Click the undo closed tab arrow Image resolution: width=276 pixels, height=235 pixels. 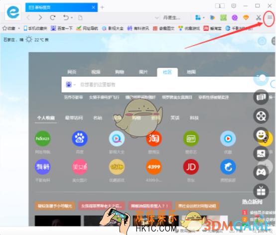pos(66,17)
